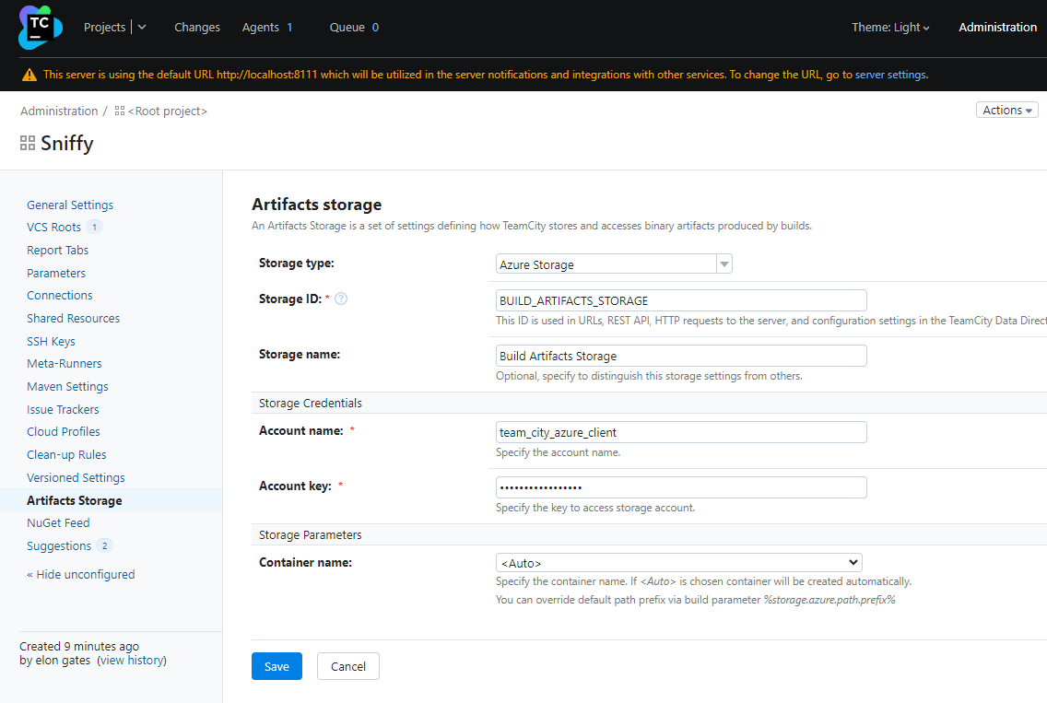Open VCS Roots in sidebar
The image size is (1047, 703).
(x=53, y=227)
